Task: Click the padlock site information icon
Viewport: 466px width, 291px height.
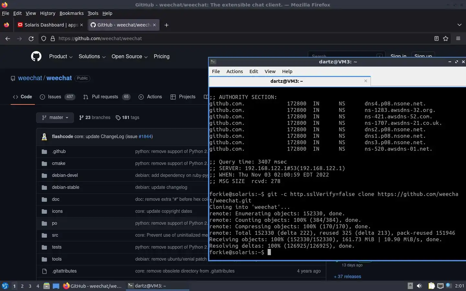Action: [53, 38]
